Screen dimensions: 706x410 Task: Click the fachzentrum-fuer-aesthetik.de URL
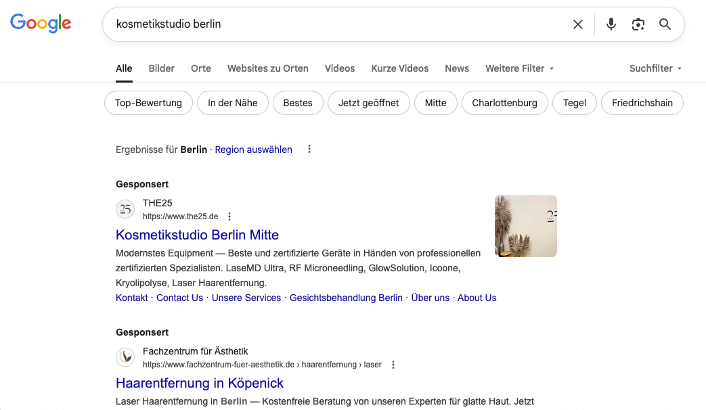pos(262,365)
